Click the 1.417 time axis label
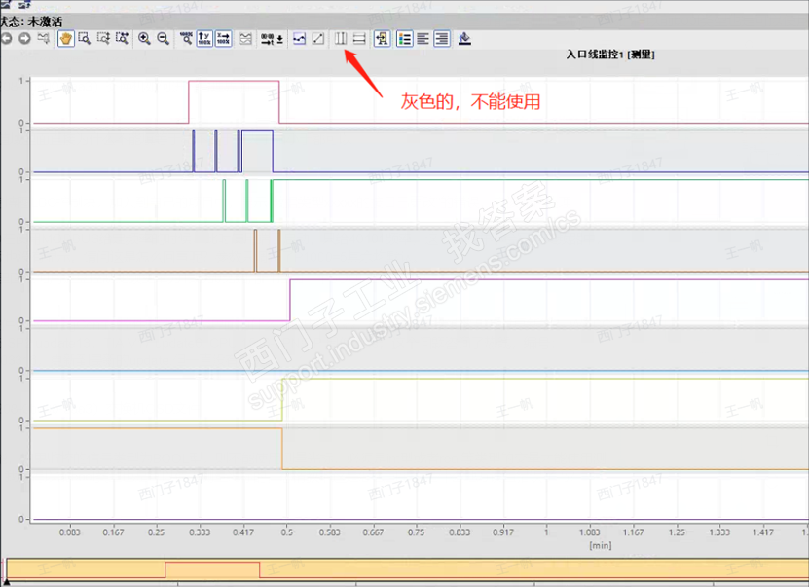 tap(763, 532)
